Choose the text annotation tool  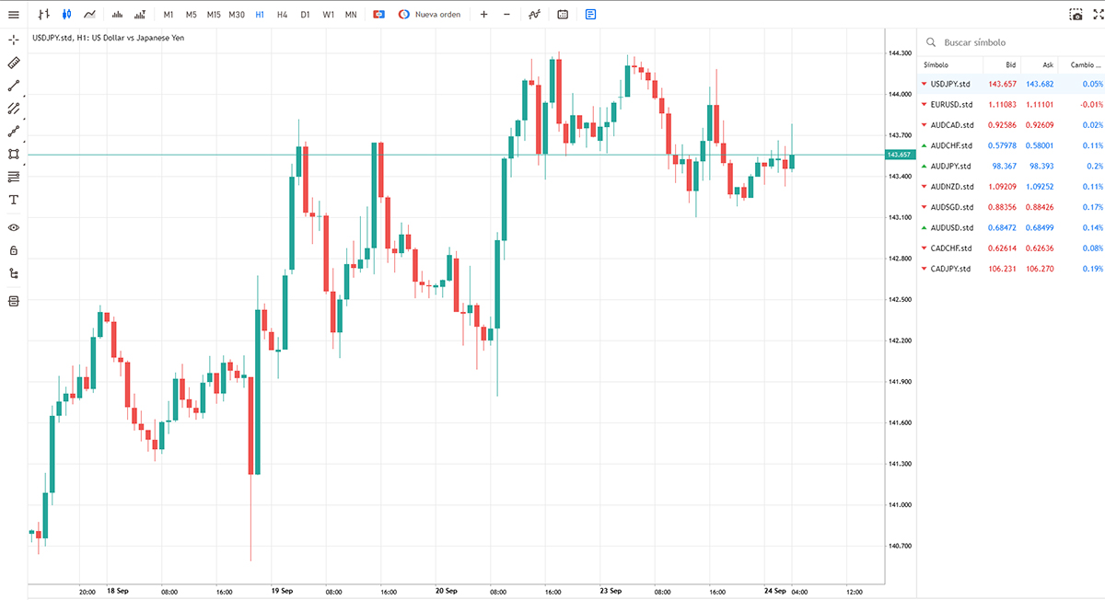[14, 200]
